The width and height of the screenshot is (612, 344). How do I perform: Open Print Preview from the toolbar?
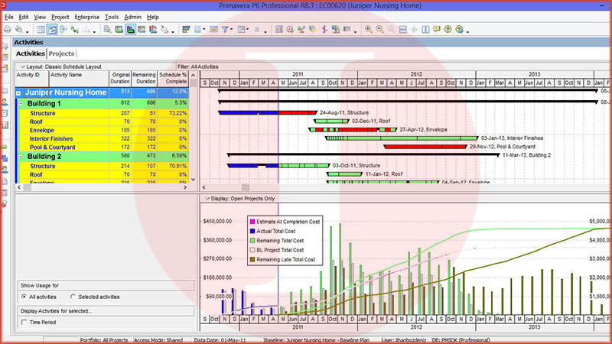pyautogui.click(x=18, y=29)
